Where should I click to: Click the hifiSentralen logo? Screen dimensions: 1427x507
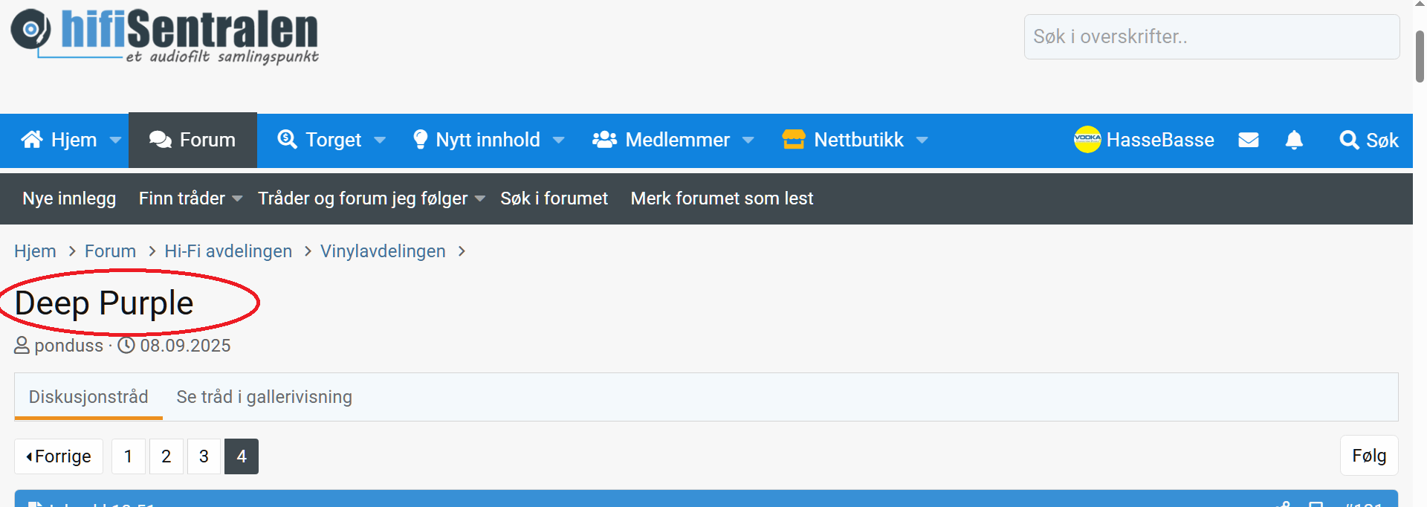click(164, 36)
